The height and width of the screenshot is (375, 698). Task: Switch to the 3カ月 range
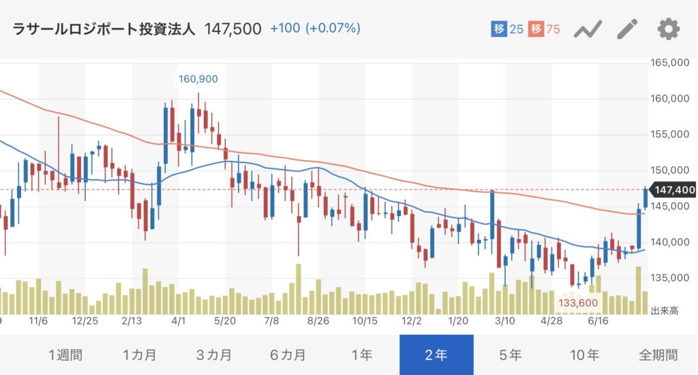[213, 355]
